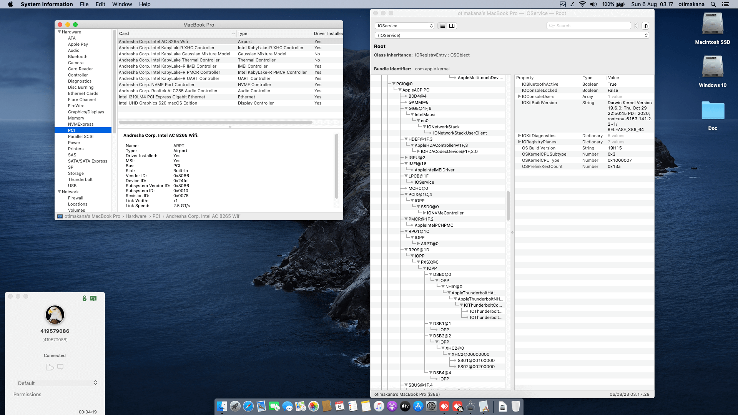Switch IORegistryExplorer to list view
Viewport: 738px width, 415px height.
click(x=442, y=26)
